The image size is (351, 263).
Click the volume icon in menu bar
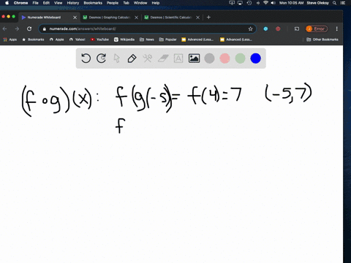coord(273,3)
